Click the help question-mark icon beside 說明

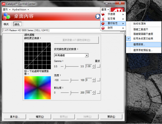[103, 28]
